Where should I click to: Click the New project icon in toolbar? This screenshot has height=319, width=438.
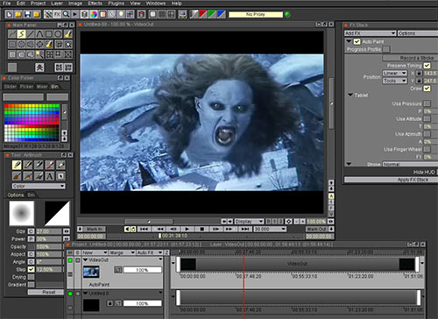point(9,14)
